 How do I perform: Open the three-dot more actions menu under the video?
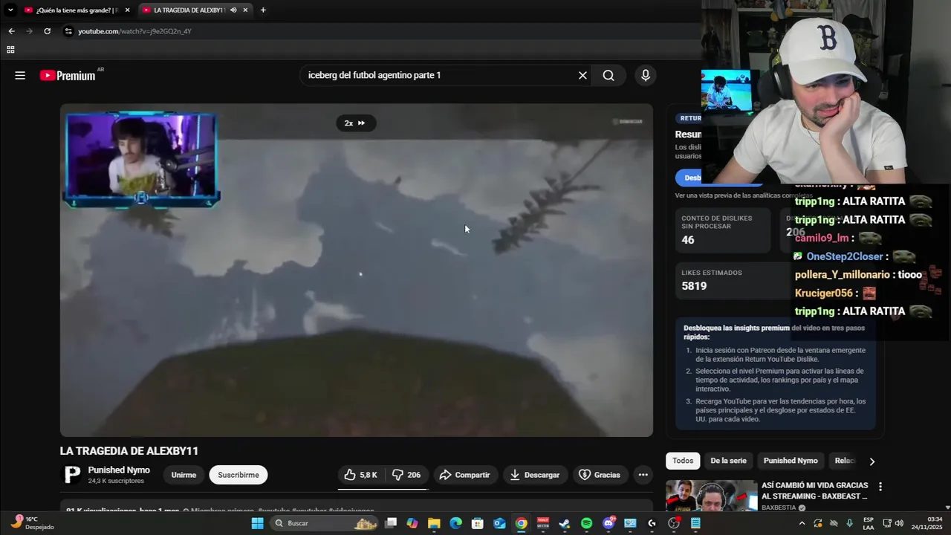(x=643, y=475)
